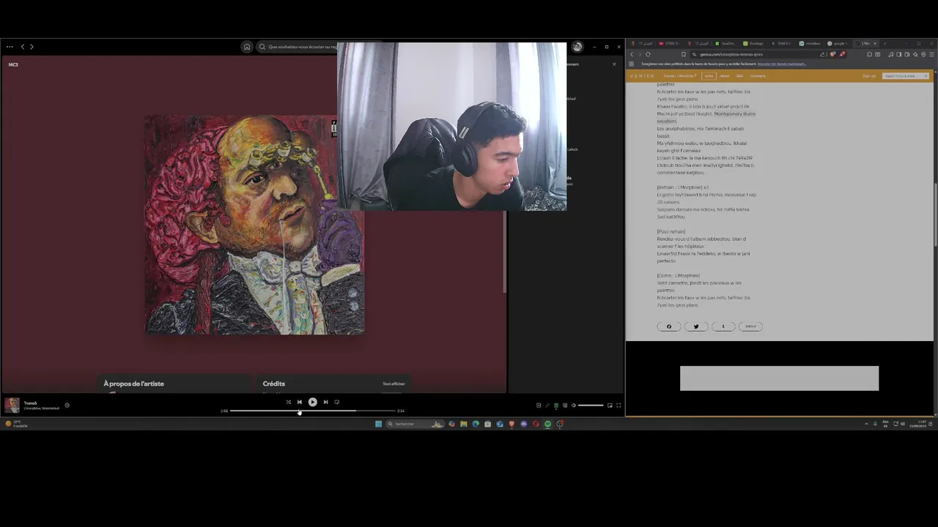938x527 pixels.
Task: Open the browser music player icon
Action: 891,54
